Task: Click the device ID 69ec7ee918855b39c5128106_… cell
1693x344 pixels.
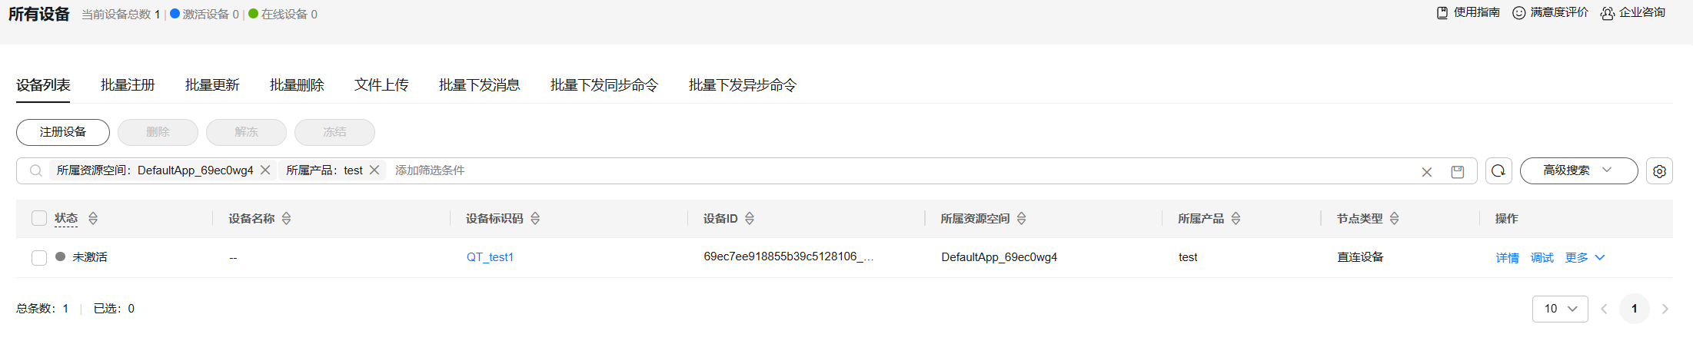Action: click(788, 256)
